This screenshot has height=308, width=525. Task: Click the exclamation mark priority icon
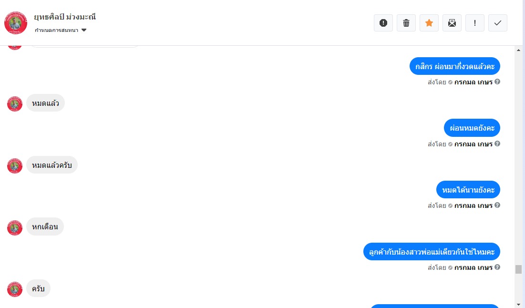tap(475, 23)
